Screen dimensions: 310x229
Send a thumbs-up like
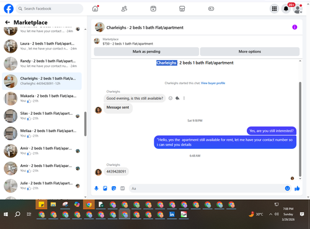[297, 188]
